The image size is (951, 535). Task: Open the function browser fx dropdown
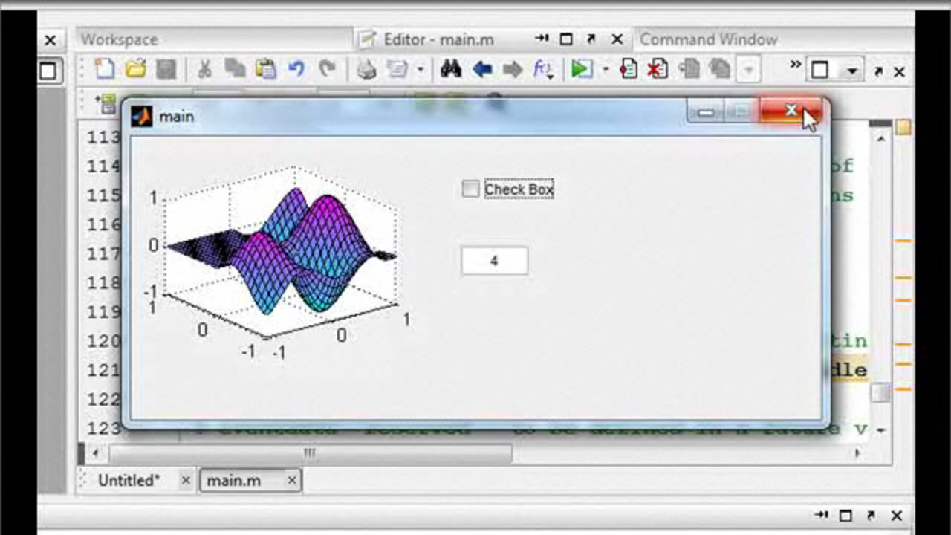pos(543,70)
